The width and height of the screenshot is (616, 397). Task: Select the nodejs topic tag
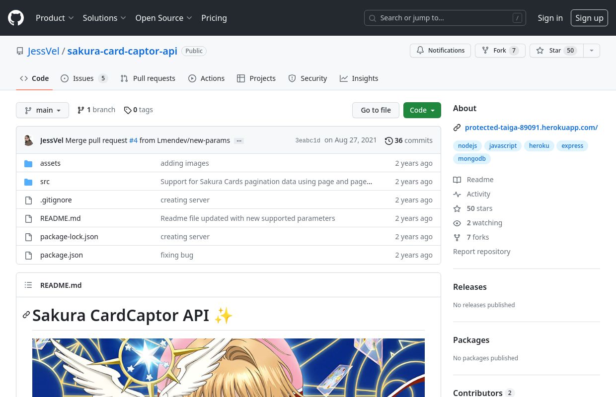tap(467, 146)
